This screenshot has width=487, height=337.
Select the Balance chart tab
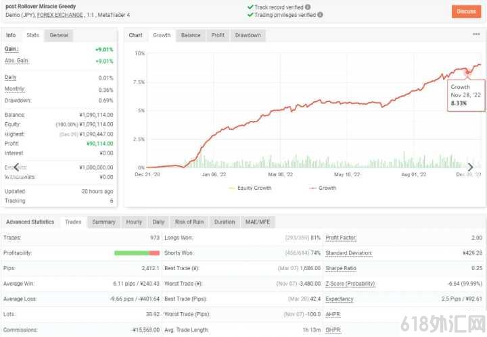coord(191,35)
